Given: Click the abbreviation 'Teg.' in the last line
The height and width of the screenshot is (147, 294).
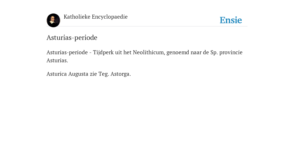Looking at the screenshot, I should pyautogui.click(x=104, y=74).
